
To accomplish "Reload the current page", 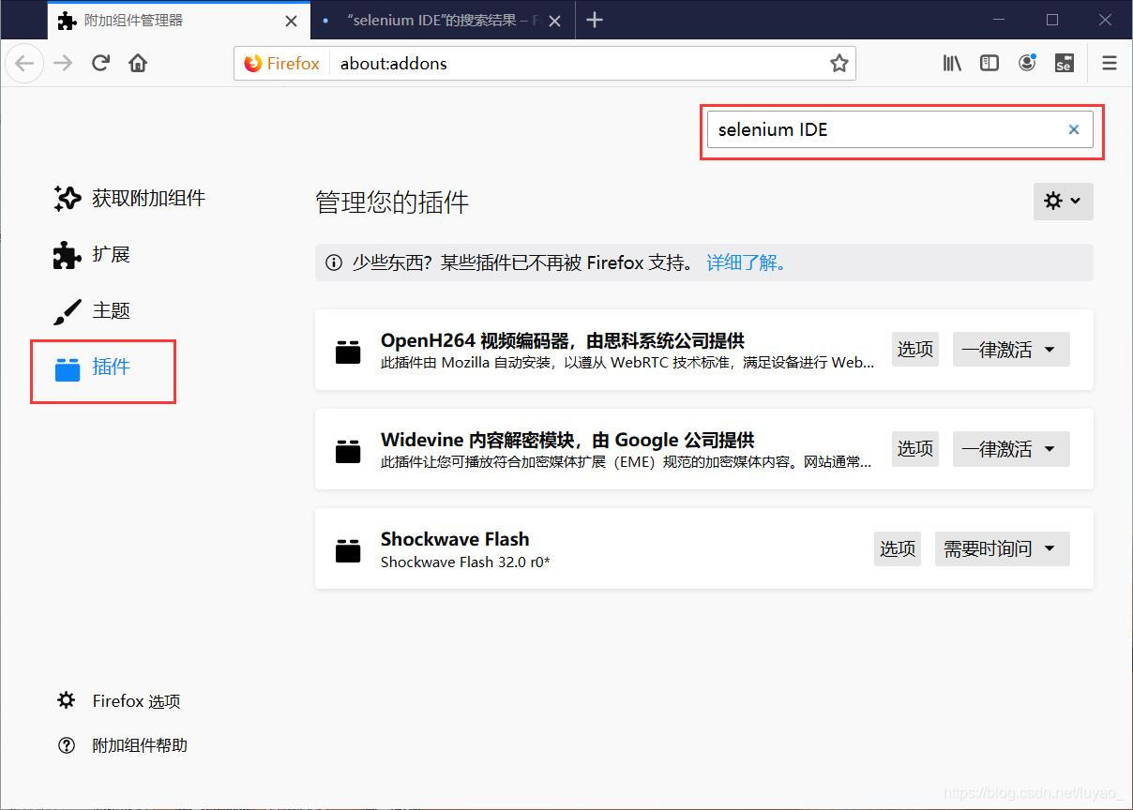I will tap(100, 64).
